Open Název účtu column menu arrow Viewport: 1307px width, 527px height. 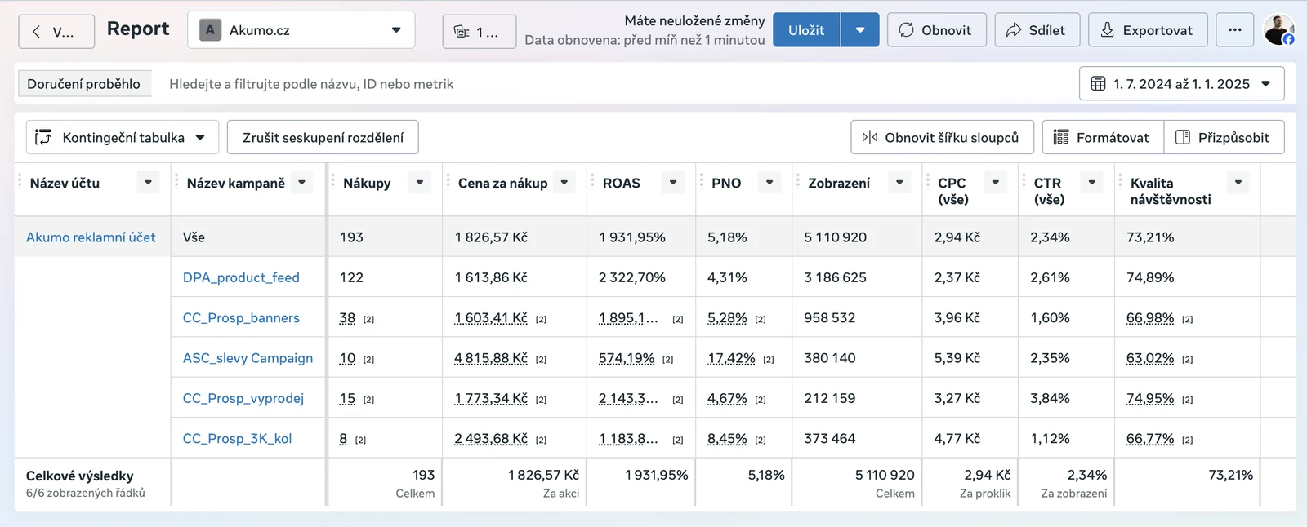click(x=148, y=183)
